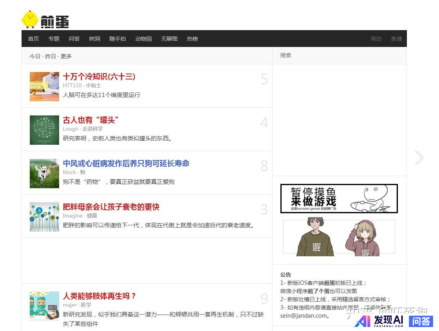Open the 无聊图 section
The height and width of the screenshot is (331, 439).
point(169,39)
